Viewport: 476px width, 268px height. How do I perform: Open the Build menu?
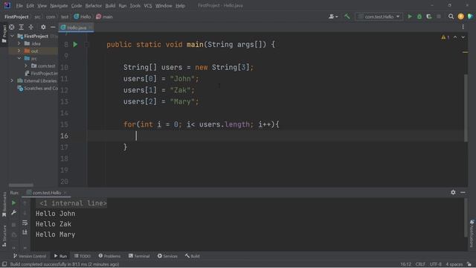pos(110,6)
